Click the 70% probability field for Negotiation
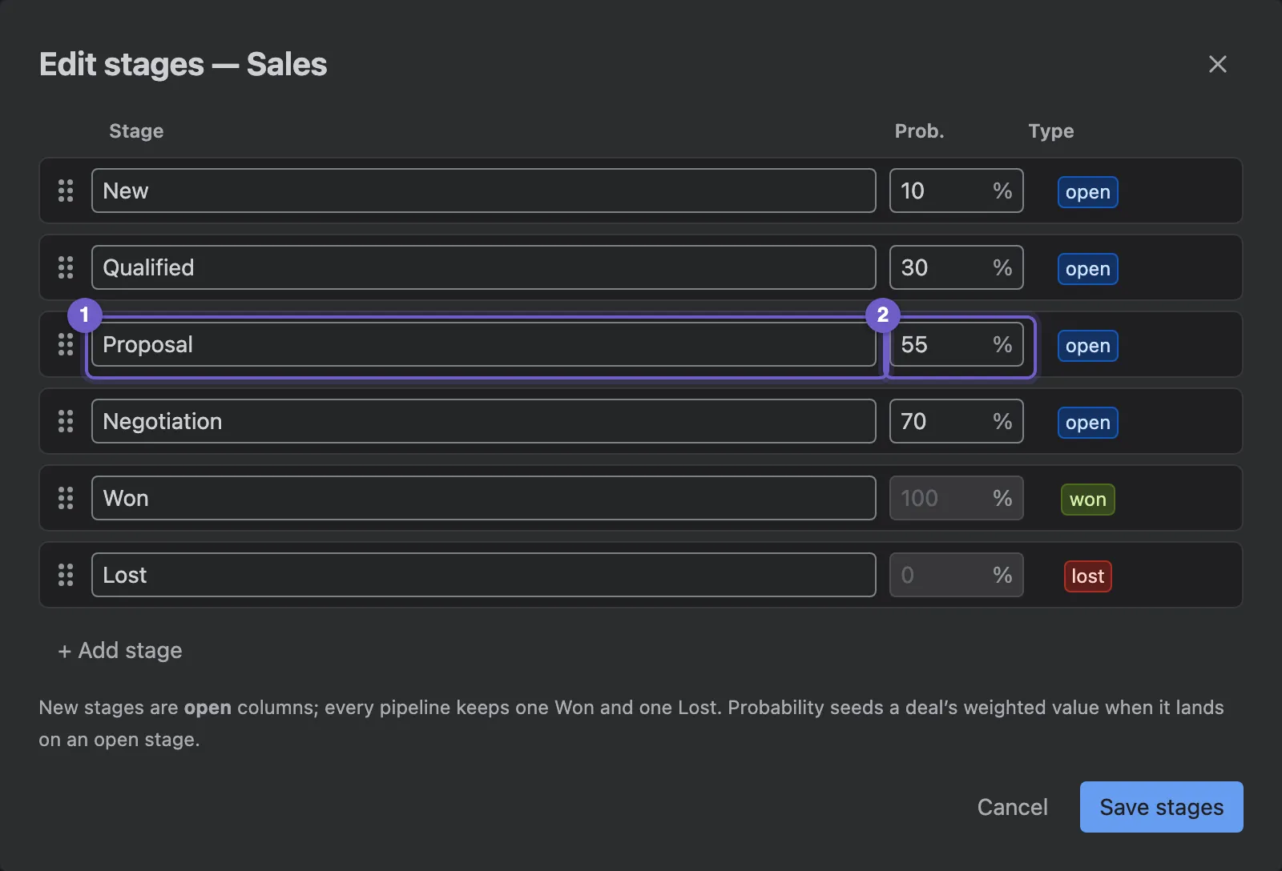The width and height of the screenshot is (1282, 871). [x=956, y=421]
